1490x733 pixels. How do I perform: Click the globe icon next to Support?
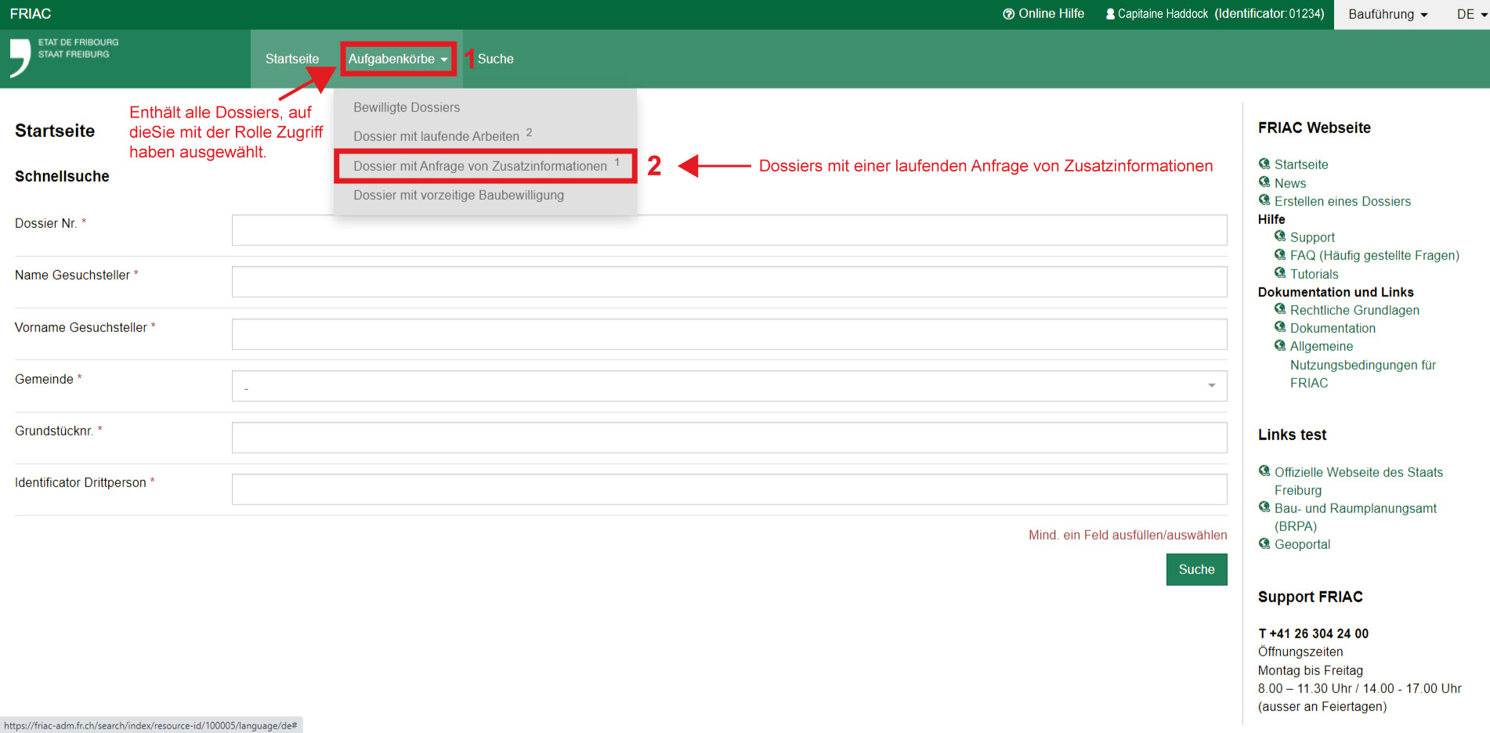[x=1279, y=237]
